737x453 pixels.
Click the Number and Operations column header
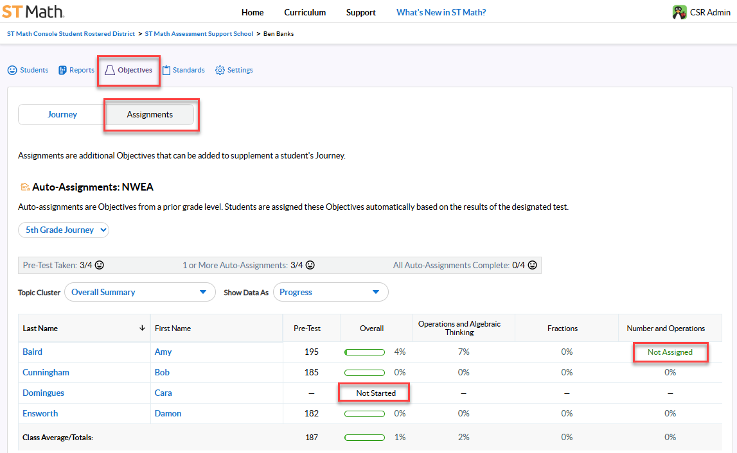click(x=666, y=328)
